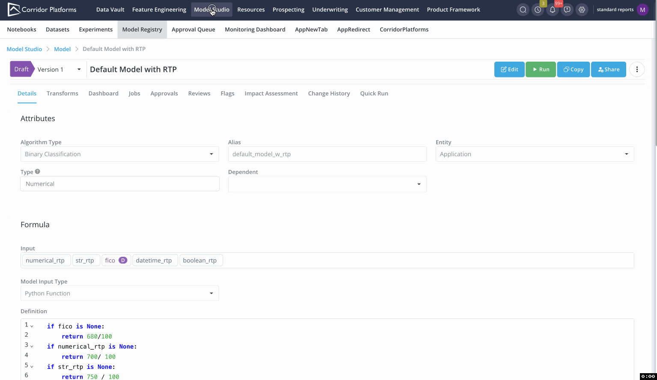This screenshot has width=657, height=380.
Task: Collapse the code fold at line 3
Action: [32, 347]
